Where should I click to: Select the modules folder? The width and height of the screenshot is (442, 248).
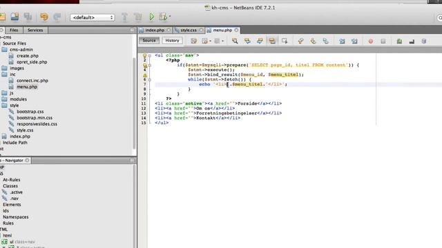click(18, 99)
